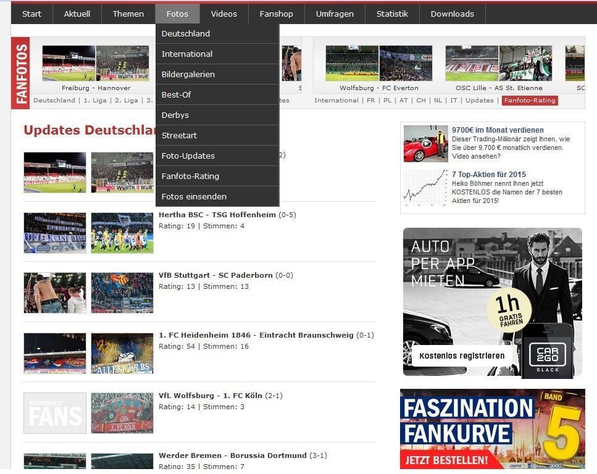Click the International filter link below the carousel
Viewport: 597px width, 474px height.
(x=336, y=101)
